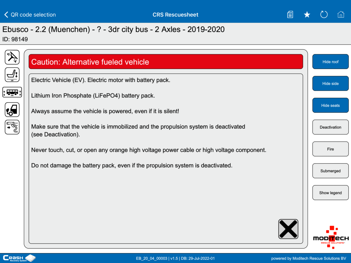
Task: Share the rescuesheet via the document icon
Action: pos(290,14)
